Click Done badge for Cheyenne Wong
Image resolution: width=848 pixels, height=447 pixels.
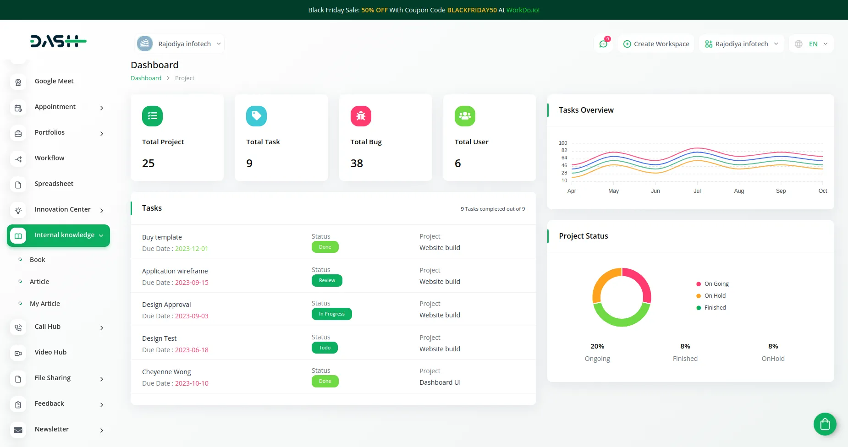tap(325, 381)
